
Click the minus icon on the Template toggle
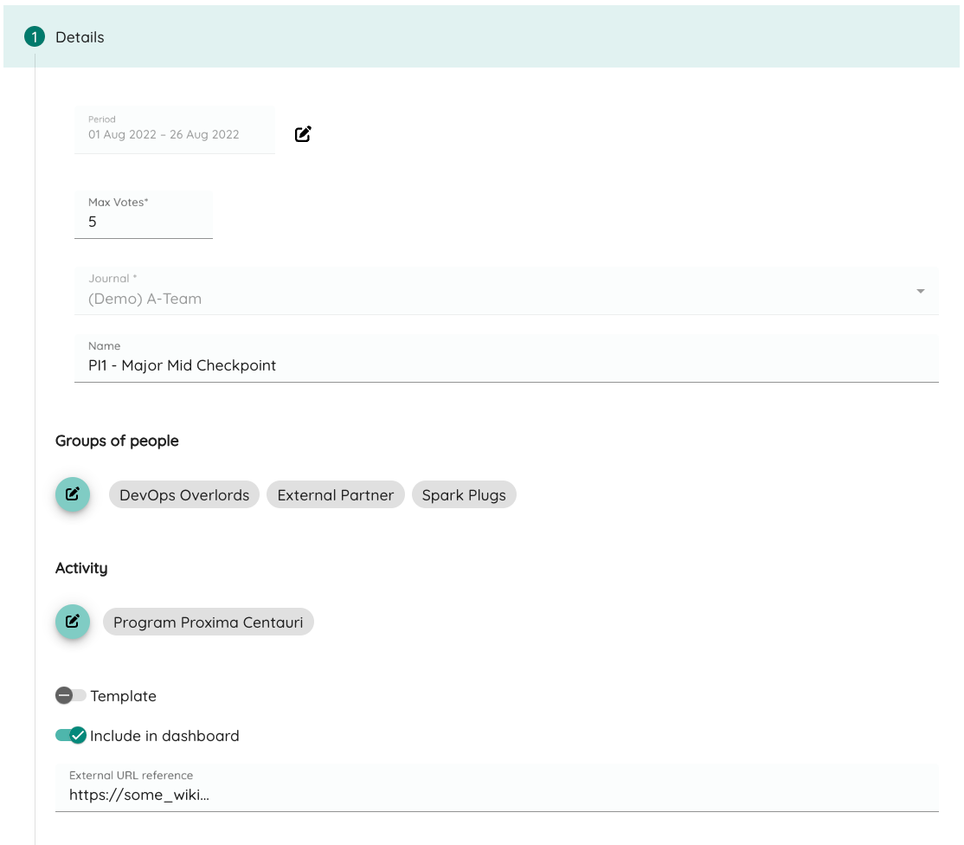pyautogui.click(x=64, y=695)
